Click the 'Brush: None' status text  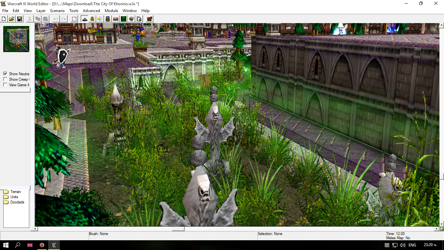[98, 234]
